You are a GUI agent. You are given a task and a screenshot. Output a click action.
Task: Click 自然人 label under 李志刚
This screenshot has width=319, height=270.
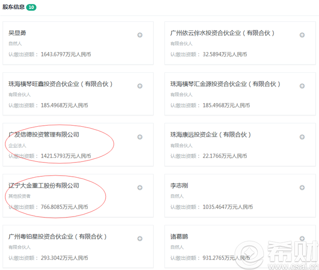point(177,196)
